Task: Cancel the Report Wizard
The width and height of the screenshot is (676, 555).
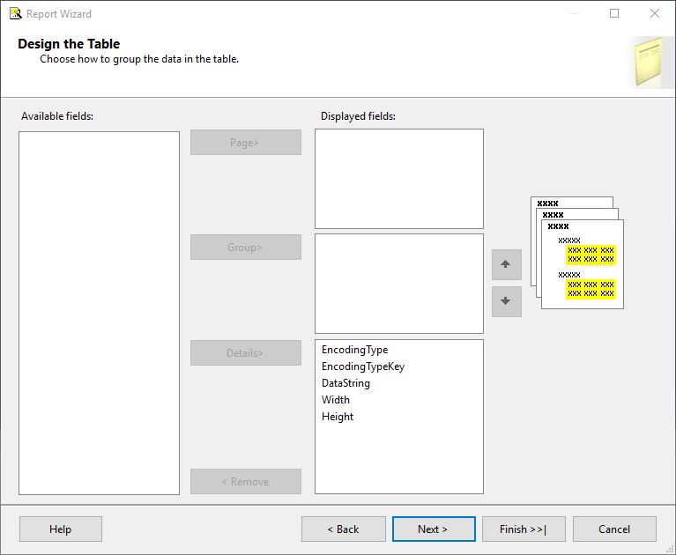Action: 614,529
